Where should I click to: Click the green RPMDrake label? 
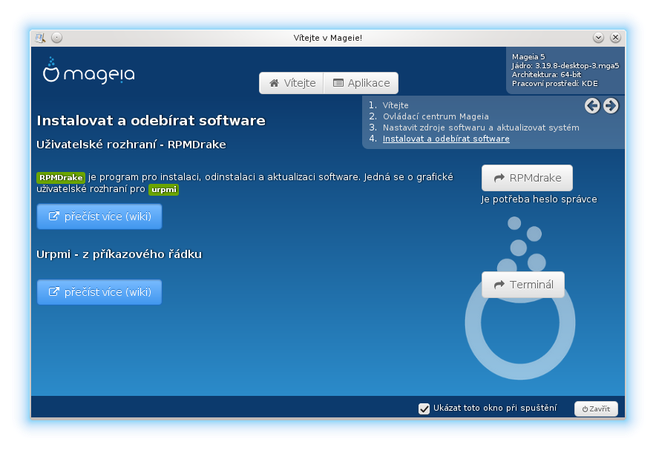pyautogui.click(x=61, y=178)
